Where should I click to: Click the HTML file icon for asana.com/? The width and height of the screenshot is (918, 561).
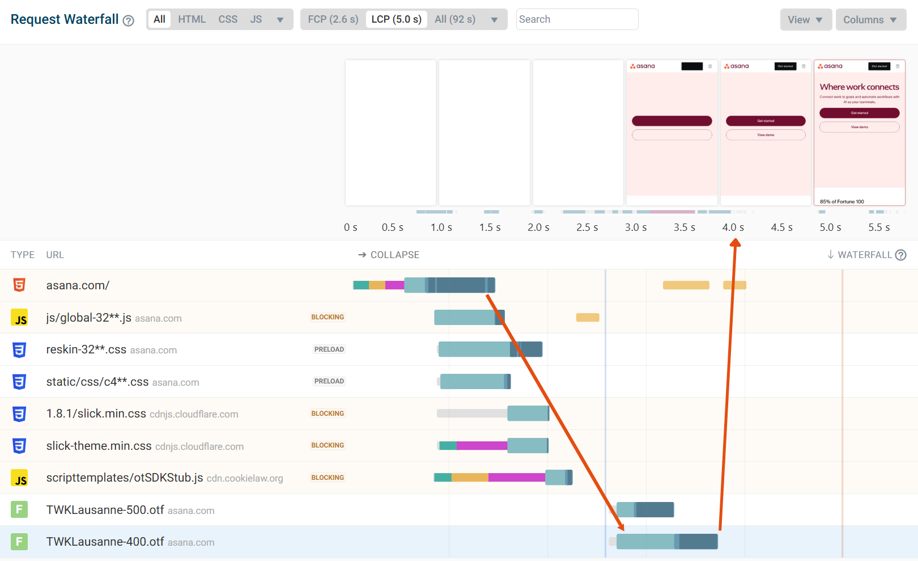tap(19, 285)
